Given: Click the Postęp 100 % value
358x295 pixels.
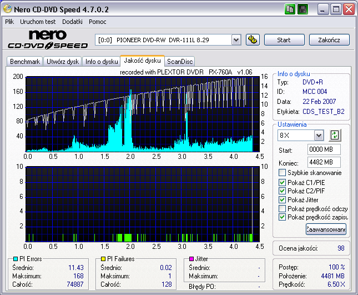Looking at the screenshot, I should pyautogui.click(x=337, y=267).
